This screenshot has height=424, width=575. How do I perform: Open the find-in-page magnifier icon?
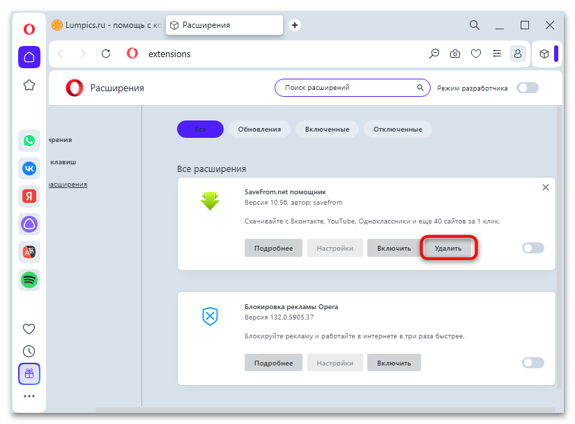[434, 54]
